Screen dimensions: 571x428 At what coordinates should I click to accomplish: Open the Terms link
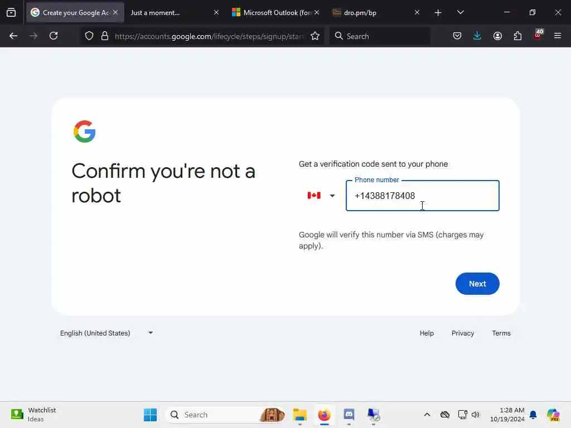501,333
